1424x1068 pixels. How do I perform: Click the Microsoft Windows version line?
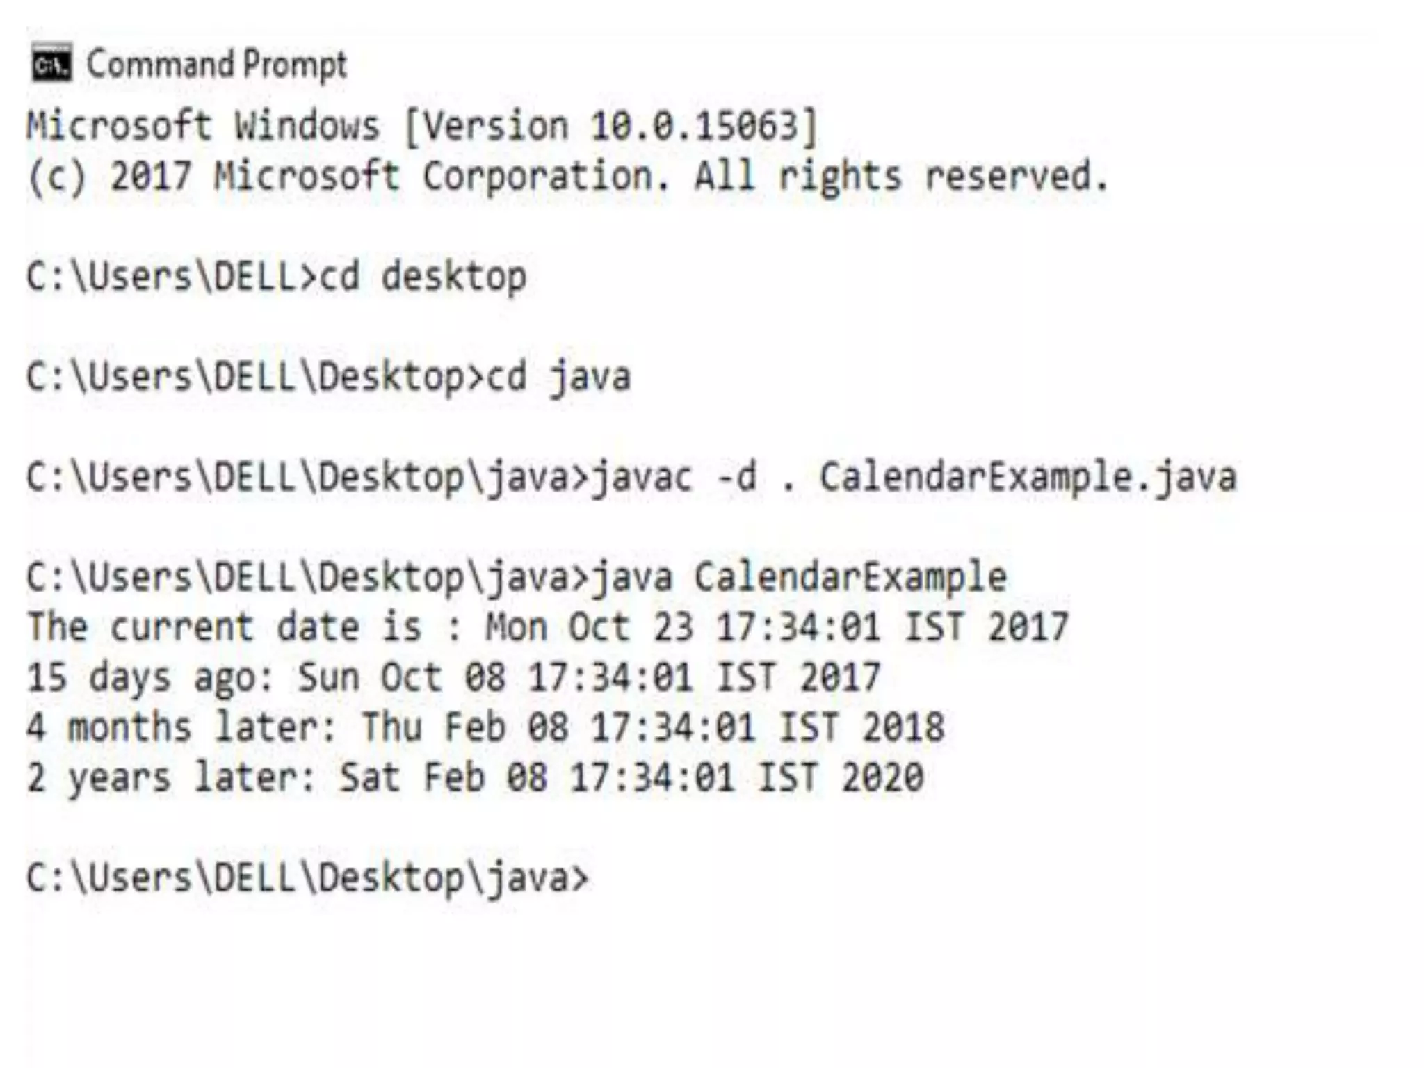tap(422, 127)
